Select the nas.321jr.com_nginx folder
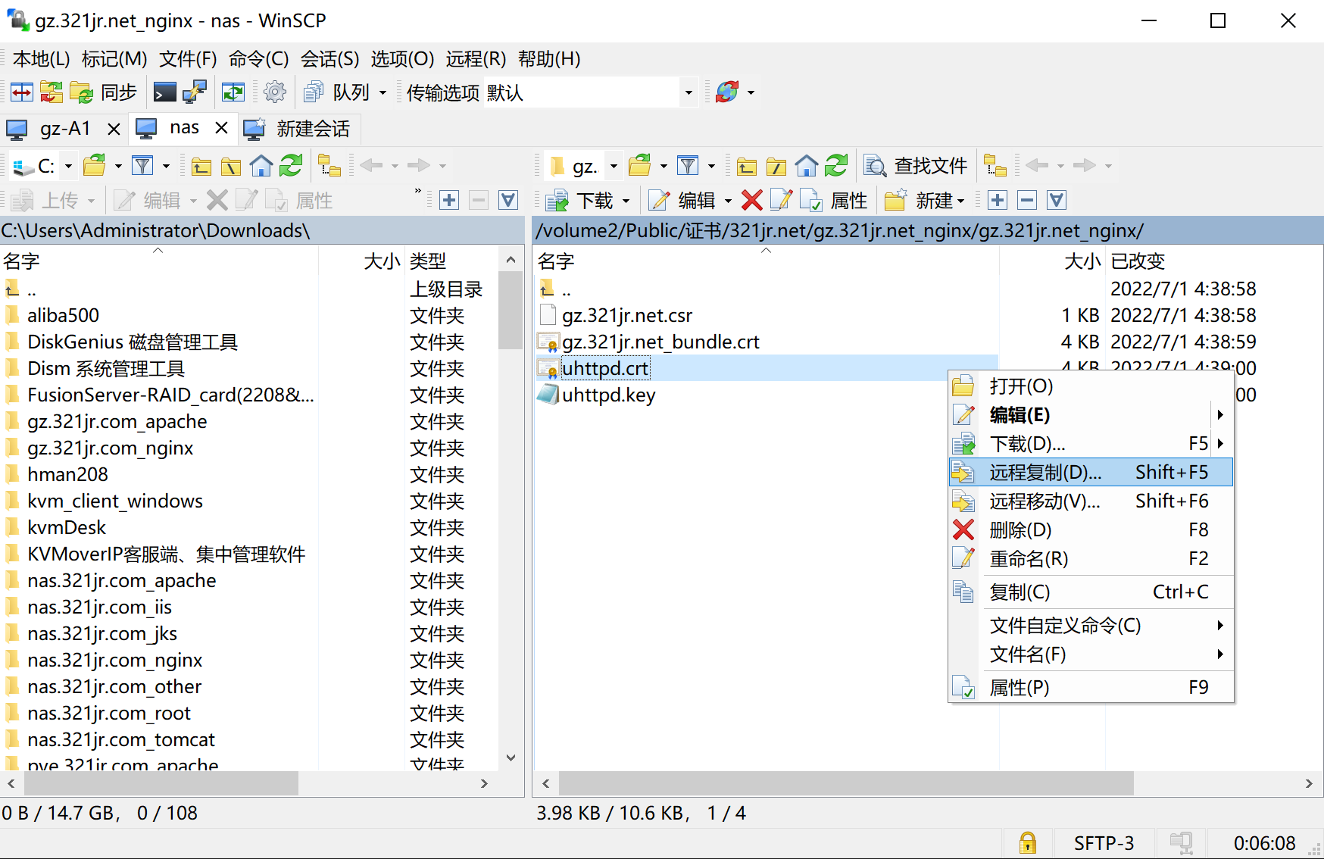1324x859 pixels. [114, 660]
